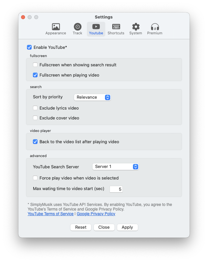
Task: Open the Appearance settings icon
Action: [x=56, y=27]
